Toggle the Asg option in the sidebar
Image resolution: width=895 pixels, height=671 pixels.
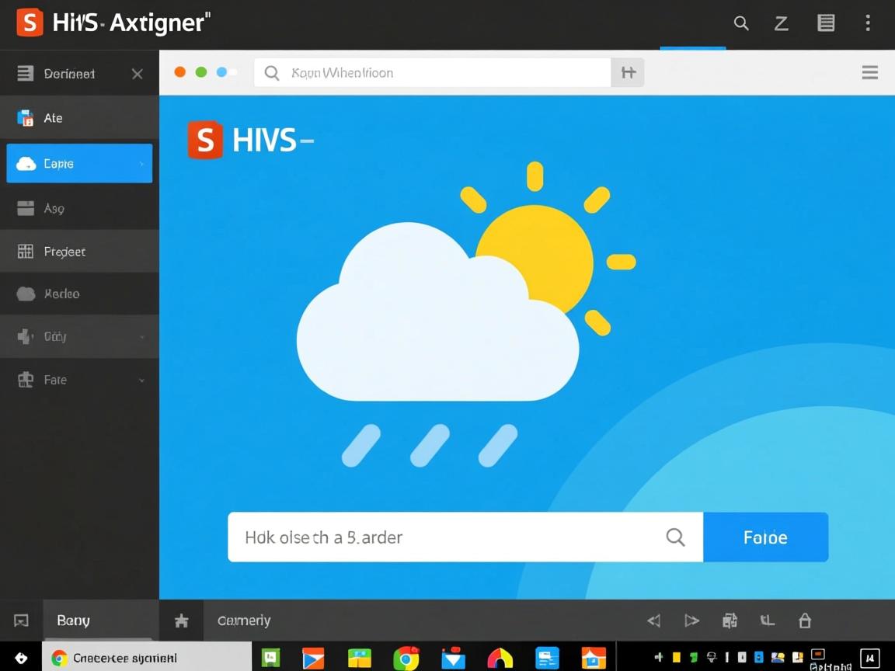click(x=53, y=208)
